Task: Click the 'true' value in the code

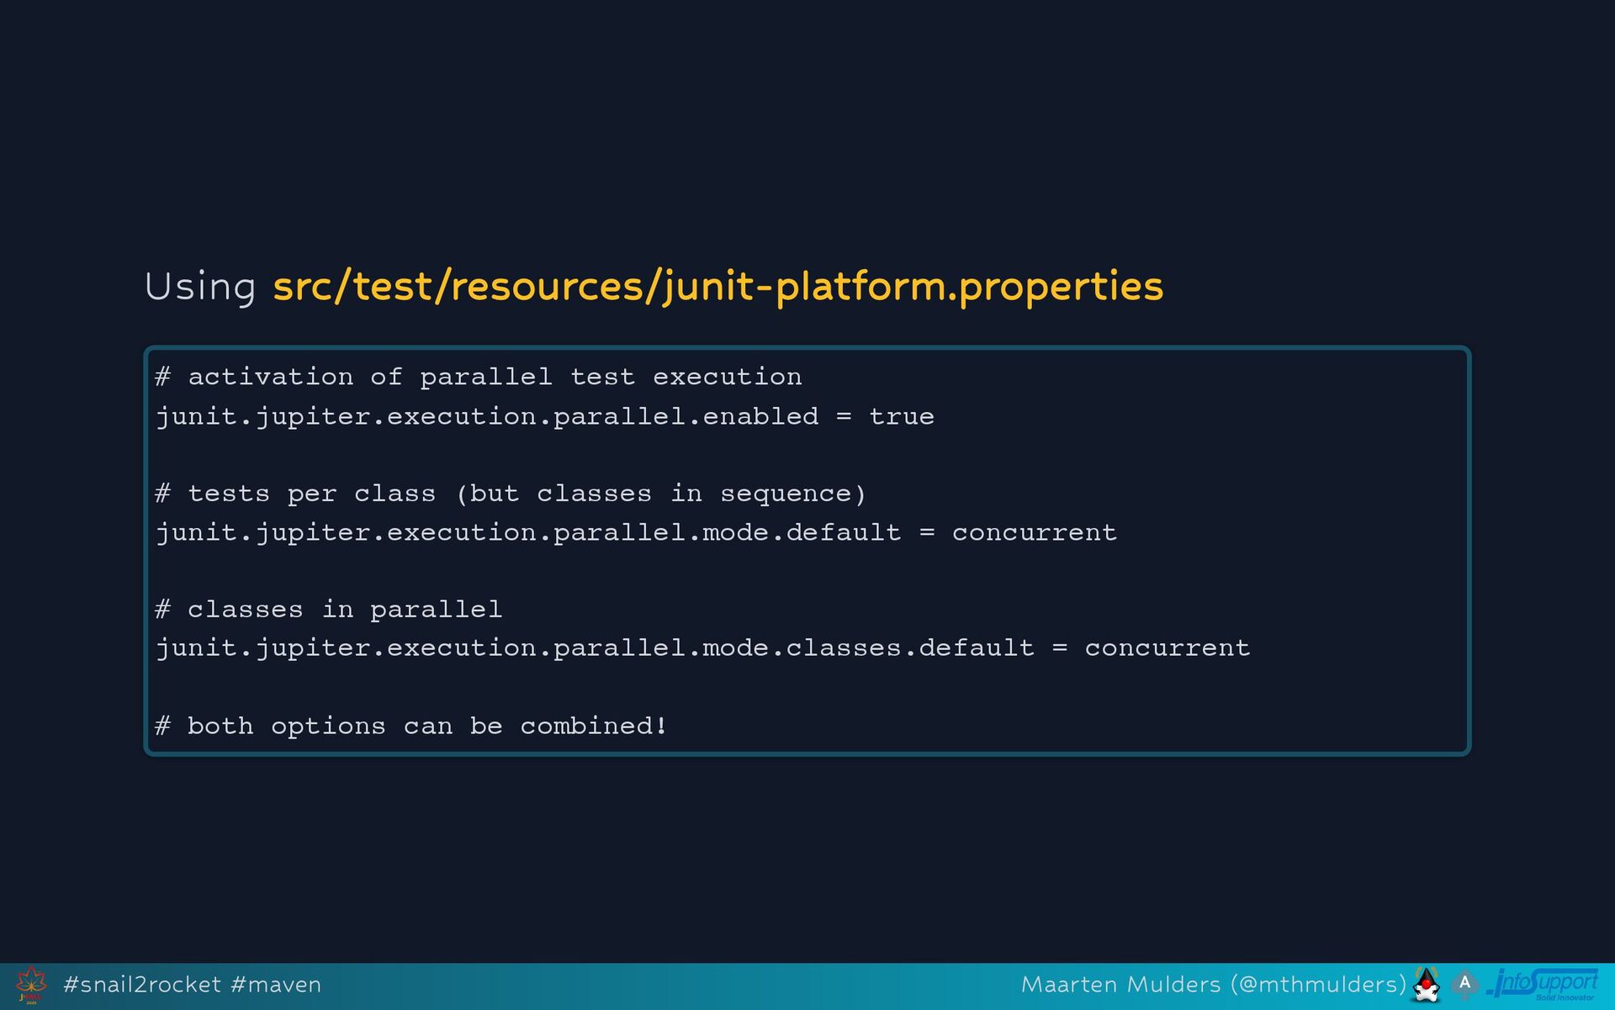Action: [x=901, y=416]
